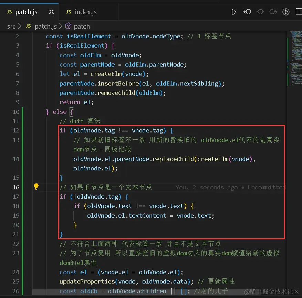Go to previous change icon
Viewport: 302px width, 298px height.
pos(260,12)
